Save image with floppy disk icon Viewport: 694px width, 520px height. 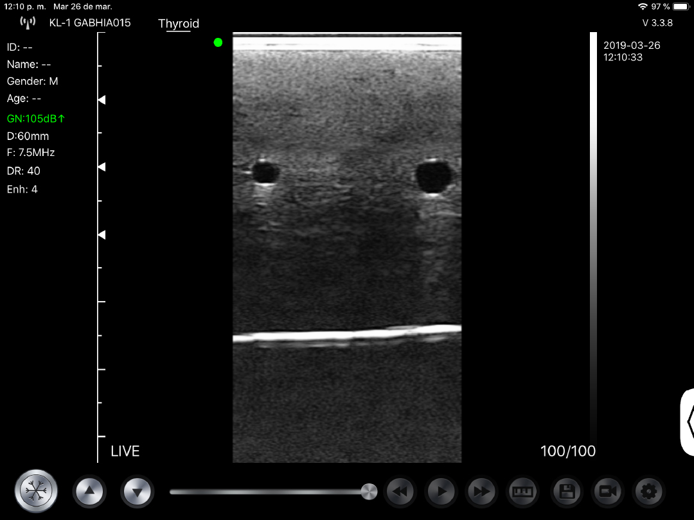(566, 492)
